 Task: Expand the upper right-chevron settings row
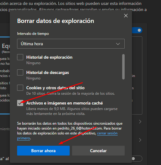pos(140,122)
